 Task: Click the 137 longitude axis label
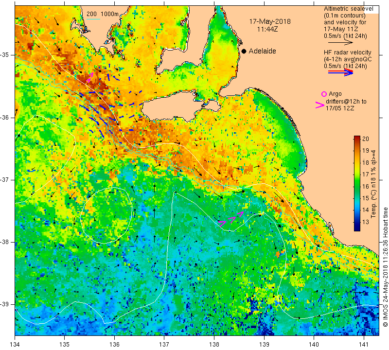[x=164, y=344]
